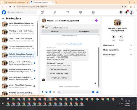This screenshot has height=110, width=137.
Task: Open a new browser tab
Action: pos(57,2)
